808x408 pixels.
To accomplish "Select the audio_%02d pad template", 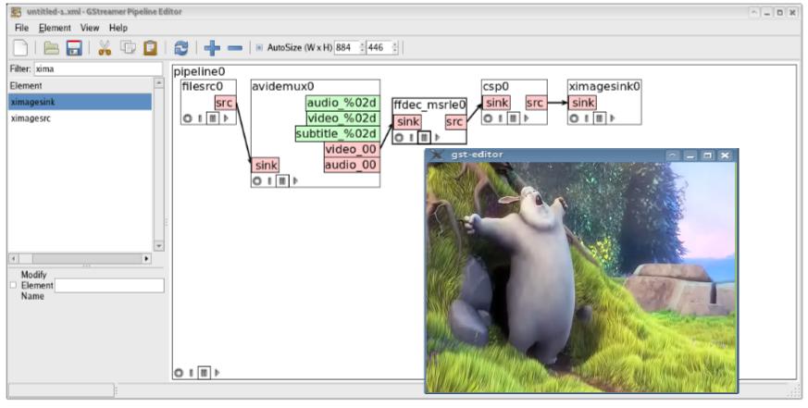I will click(x=342, y=103).
